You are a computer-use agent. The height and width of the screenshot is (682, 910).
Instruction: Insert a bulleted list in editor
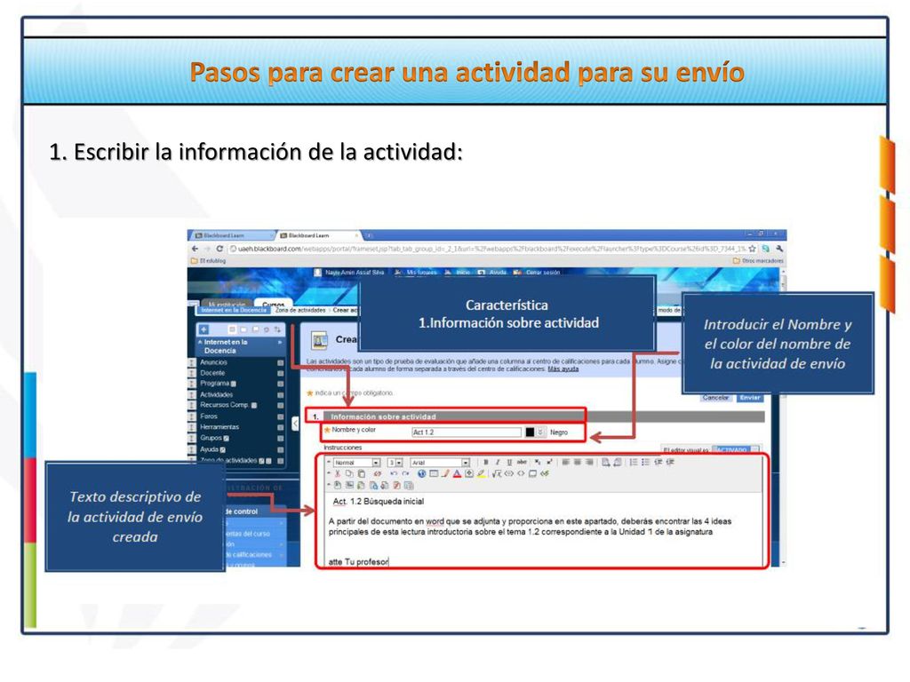645,462
